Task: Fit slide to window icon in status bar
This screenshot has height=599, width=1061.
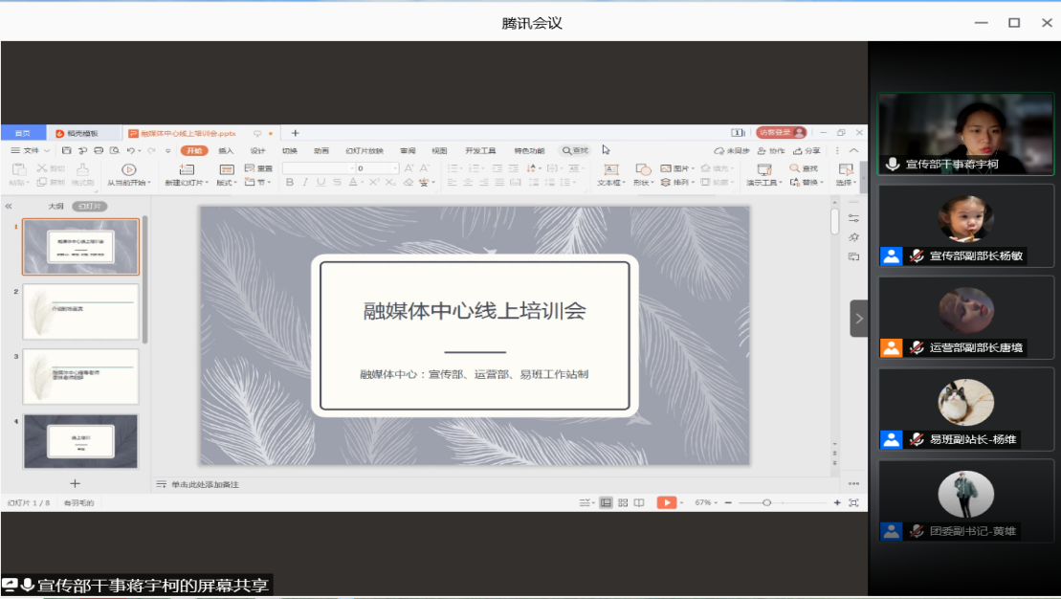Action: coord(853,503)
